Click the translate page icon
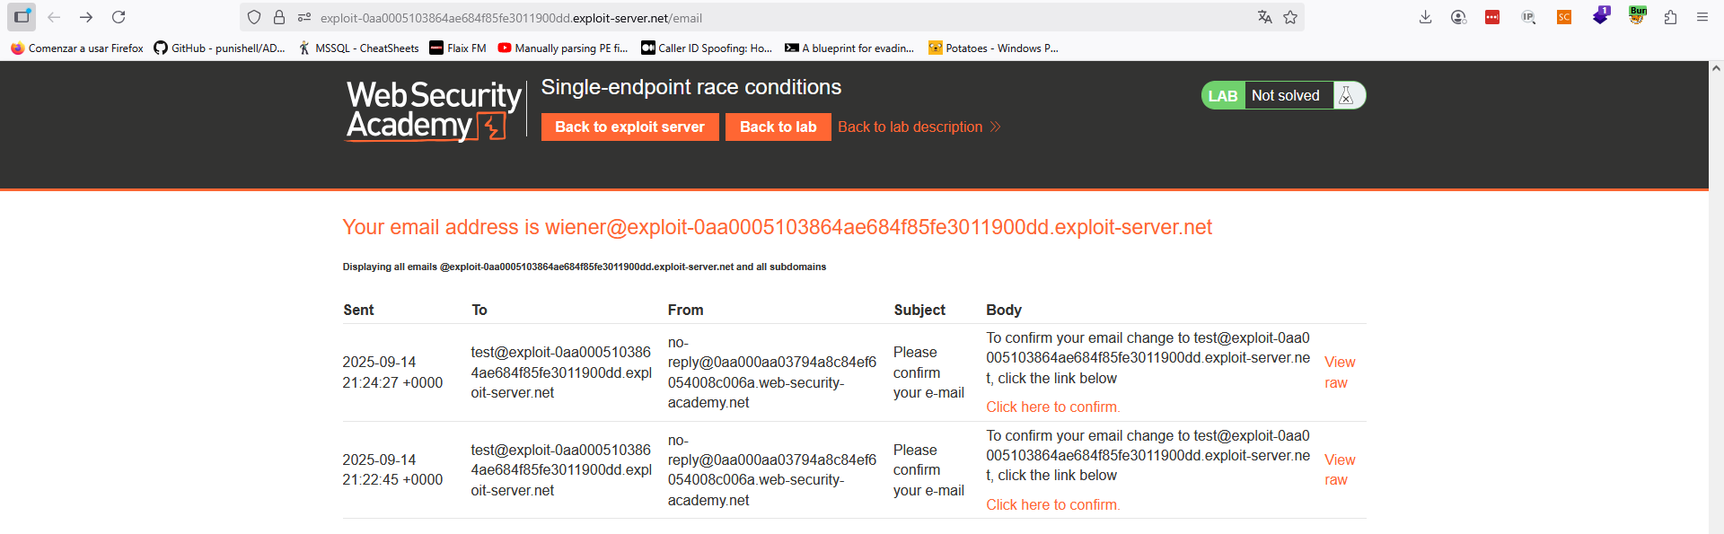 (x=1264, y=17)
